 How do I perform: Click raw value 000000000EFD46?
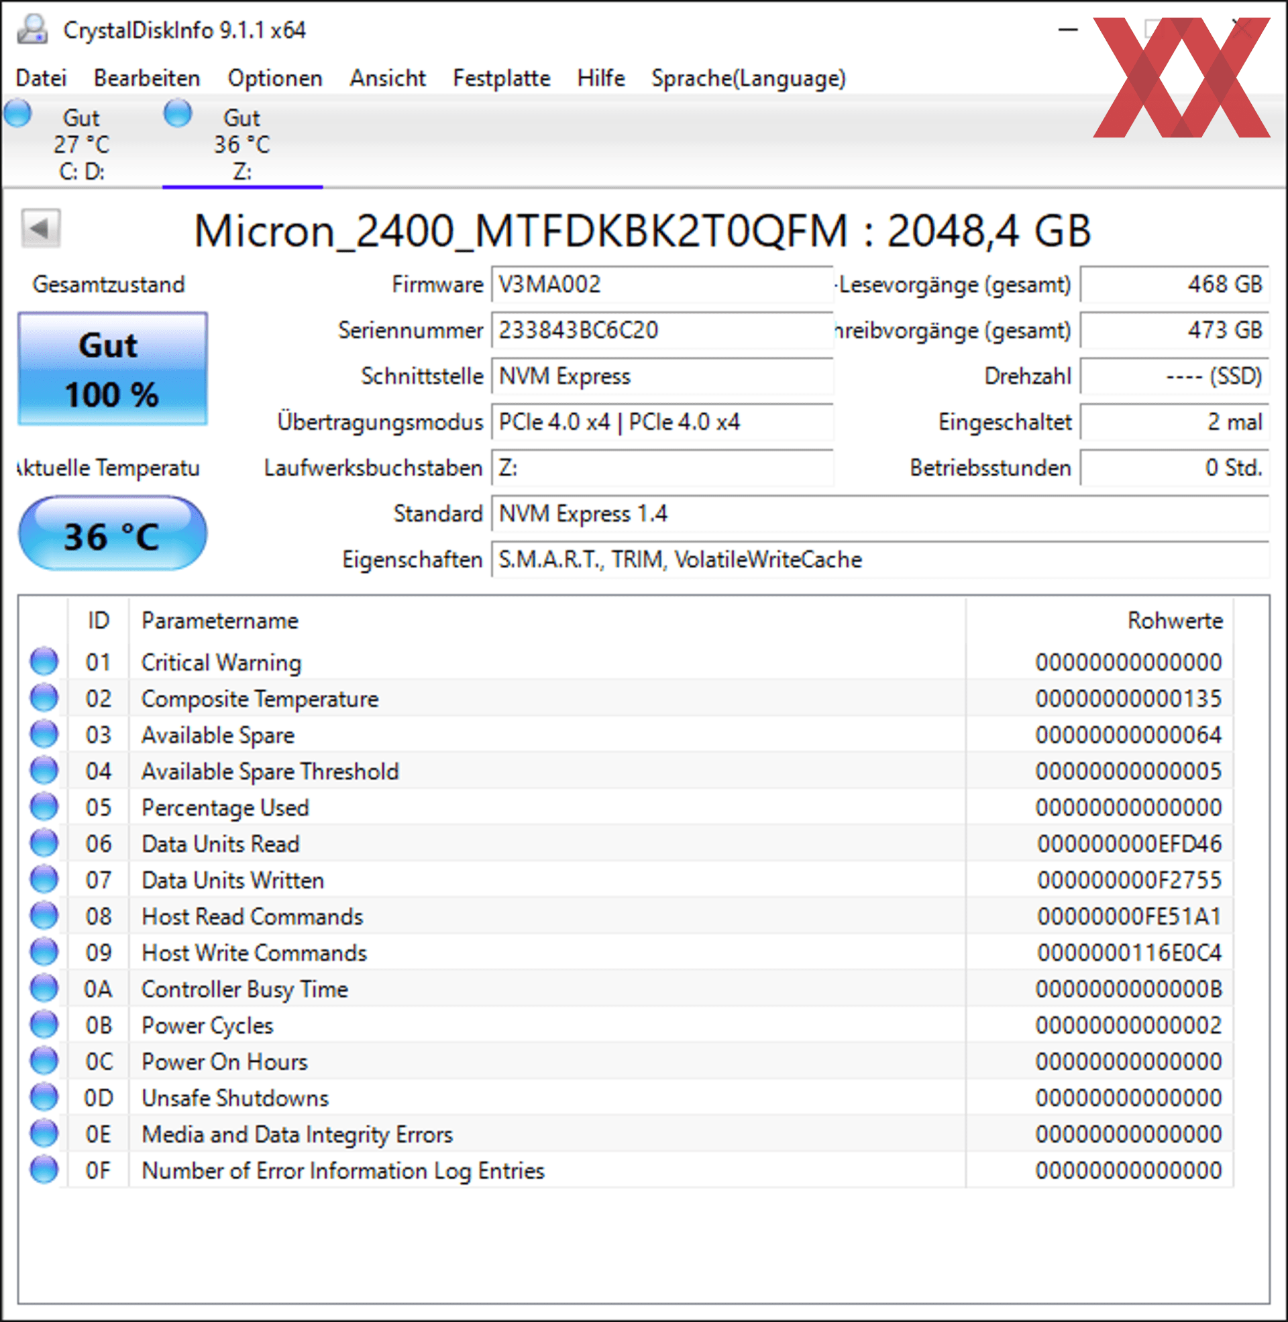click(1129, 844)
